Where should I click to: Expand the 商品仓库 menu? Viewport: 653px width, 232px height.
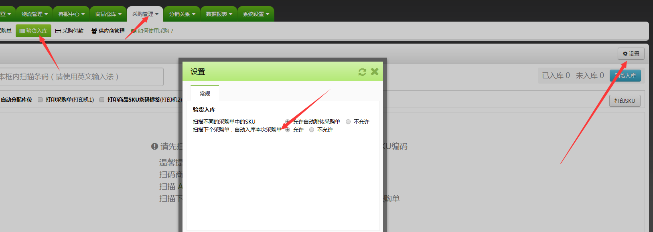coord(108,14)
